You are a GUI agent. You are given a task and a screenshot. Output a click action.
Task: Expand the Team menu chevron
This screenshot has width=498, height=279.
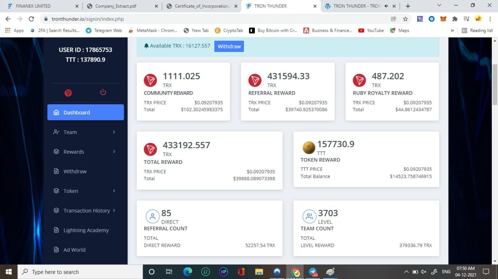114,132
